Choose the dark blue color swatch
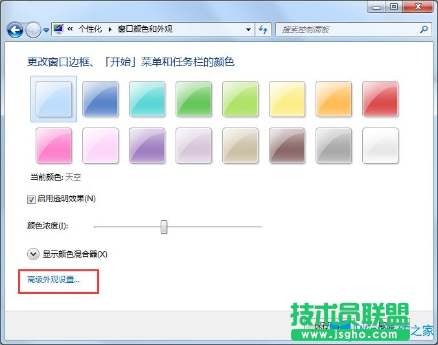The height and width of the screenshot is (345, 438). click(100, 99)
